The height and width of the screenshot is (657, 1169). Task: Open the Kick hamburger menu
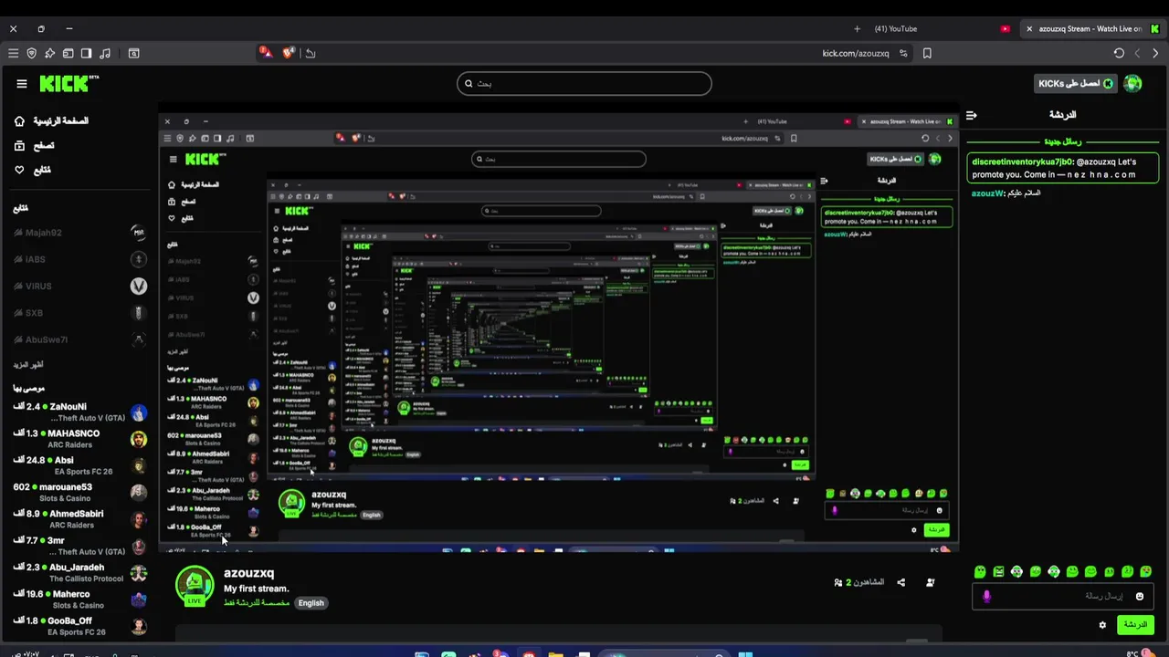pyautogui.click(x=22, y=84)
